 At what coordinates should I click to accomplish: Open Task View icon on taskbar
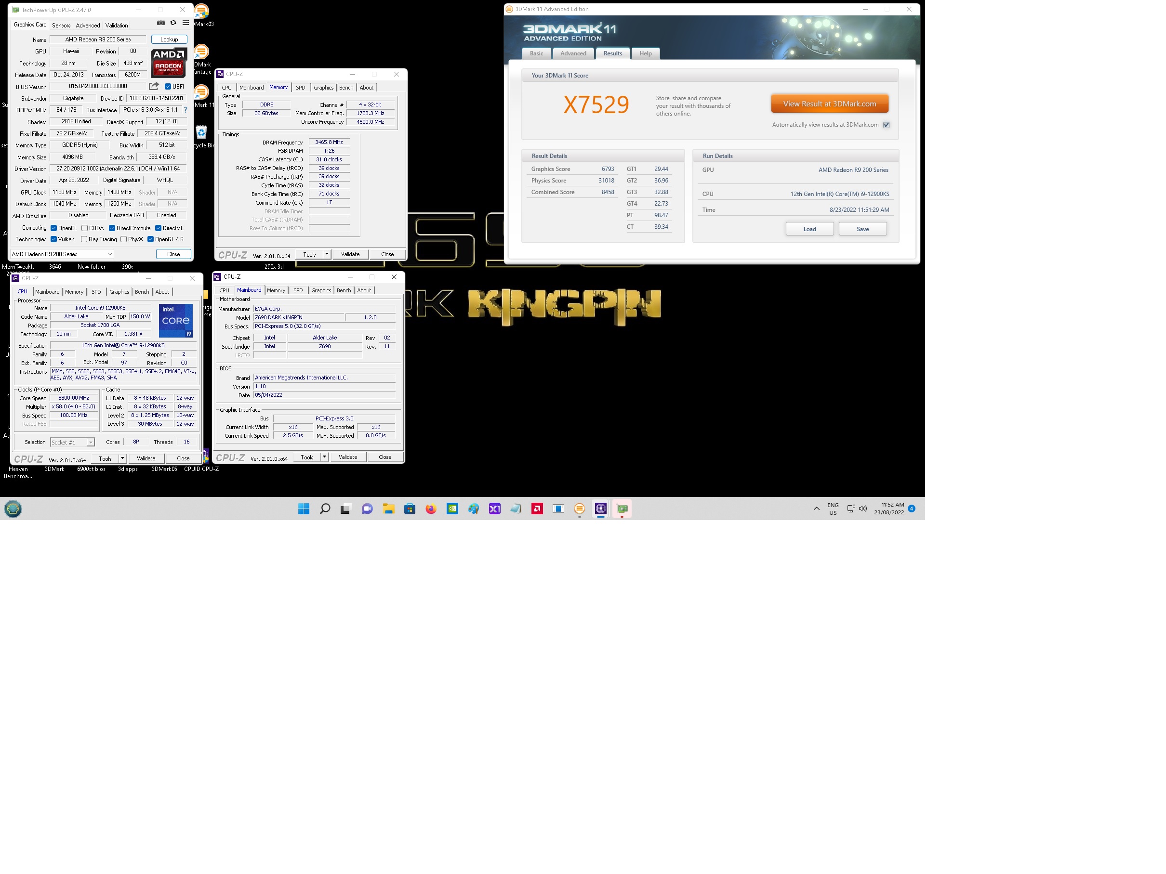coord(346,509)
